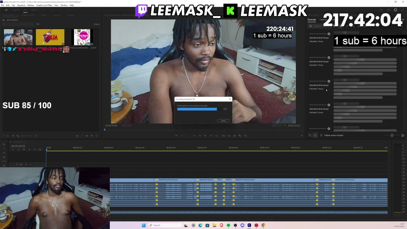Image resolution: width=407 pixels, height=229 pixels.
Task: Click the Program Monitor duration 00:05:43:22
Action: coord(294,126)
